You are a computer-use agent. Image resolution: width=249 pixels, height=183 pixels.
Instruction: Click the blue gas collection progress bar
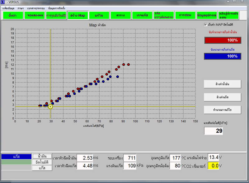(x=223, y=56)
